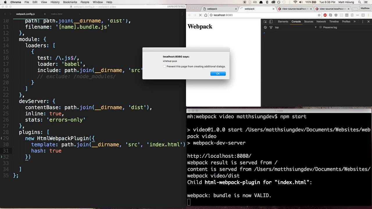Open the DevTools Elements tab
Screen dimensions: 372x209
[x=283, y=21]
